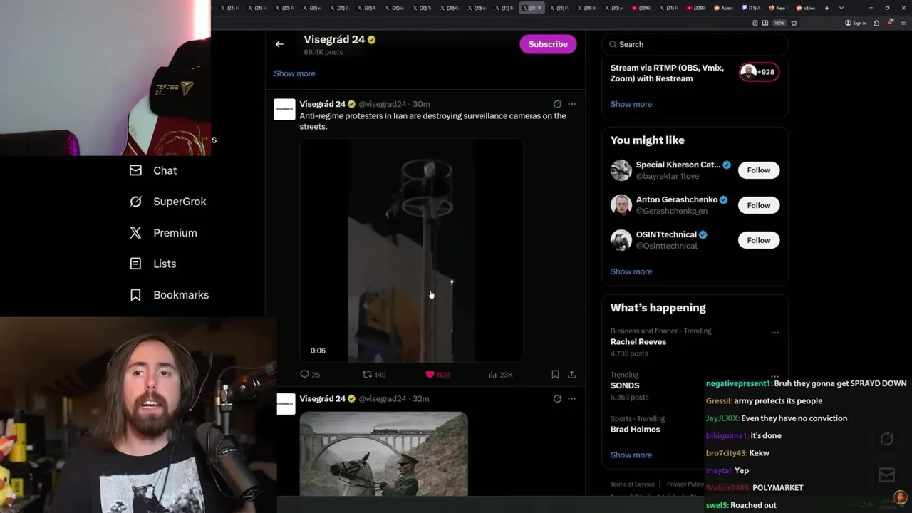Follow Anton Gerashchenko

758,205
